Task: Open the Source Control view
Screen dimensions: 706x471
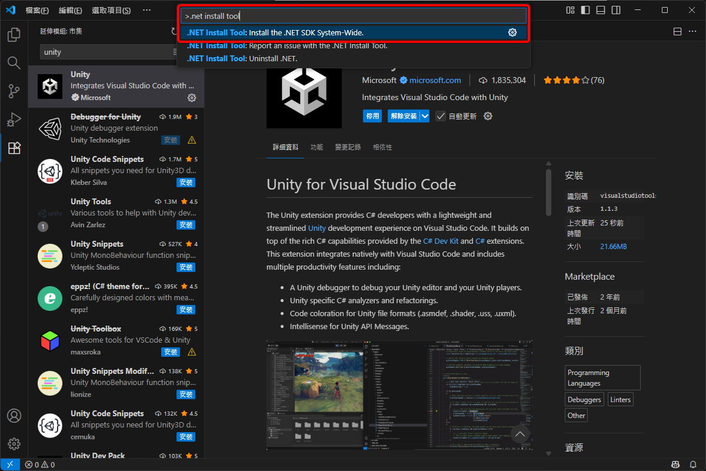Action: (x=14, y=91)
